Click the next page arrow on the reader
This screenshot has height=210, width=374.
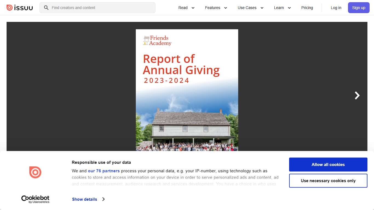click(x=357, y=95)
